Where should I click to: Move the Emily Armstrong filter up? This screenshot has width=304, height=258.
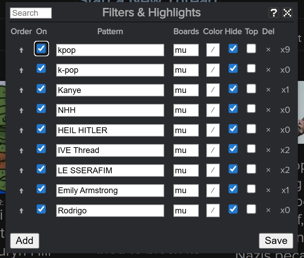click(x=21, y=190)
